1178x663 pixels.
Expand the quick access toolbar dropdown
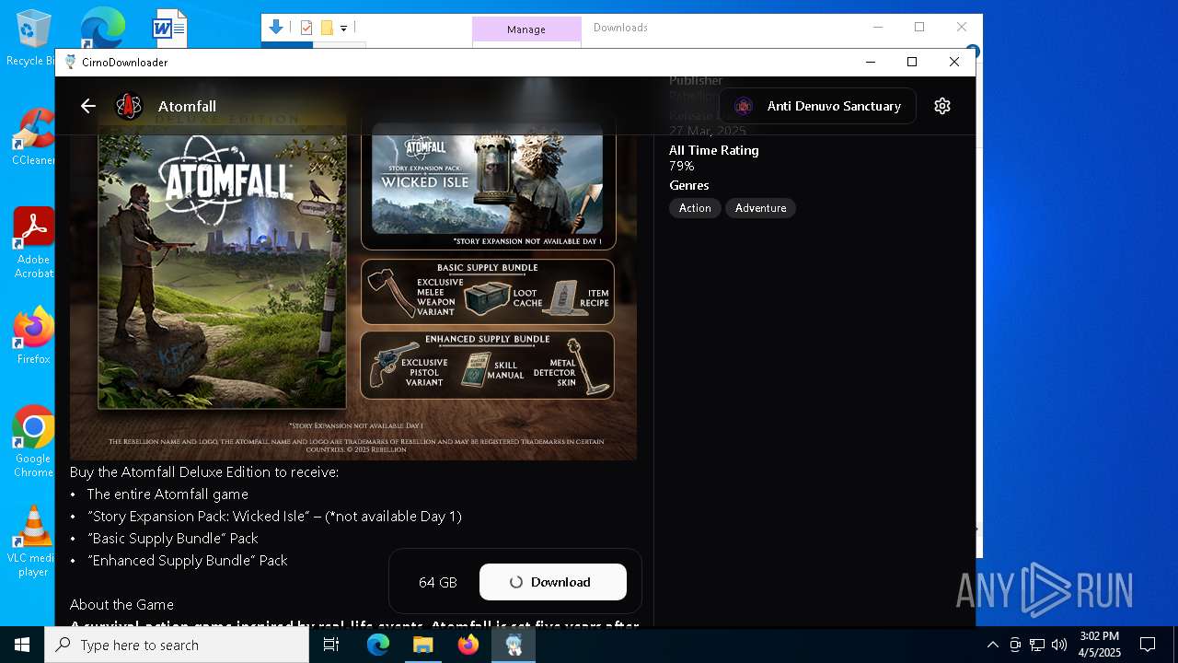point(343,29)
